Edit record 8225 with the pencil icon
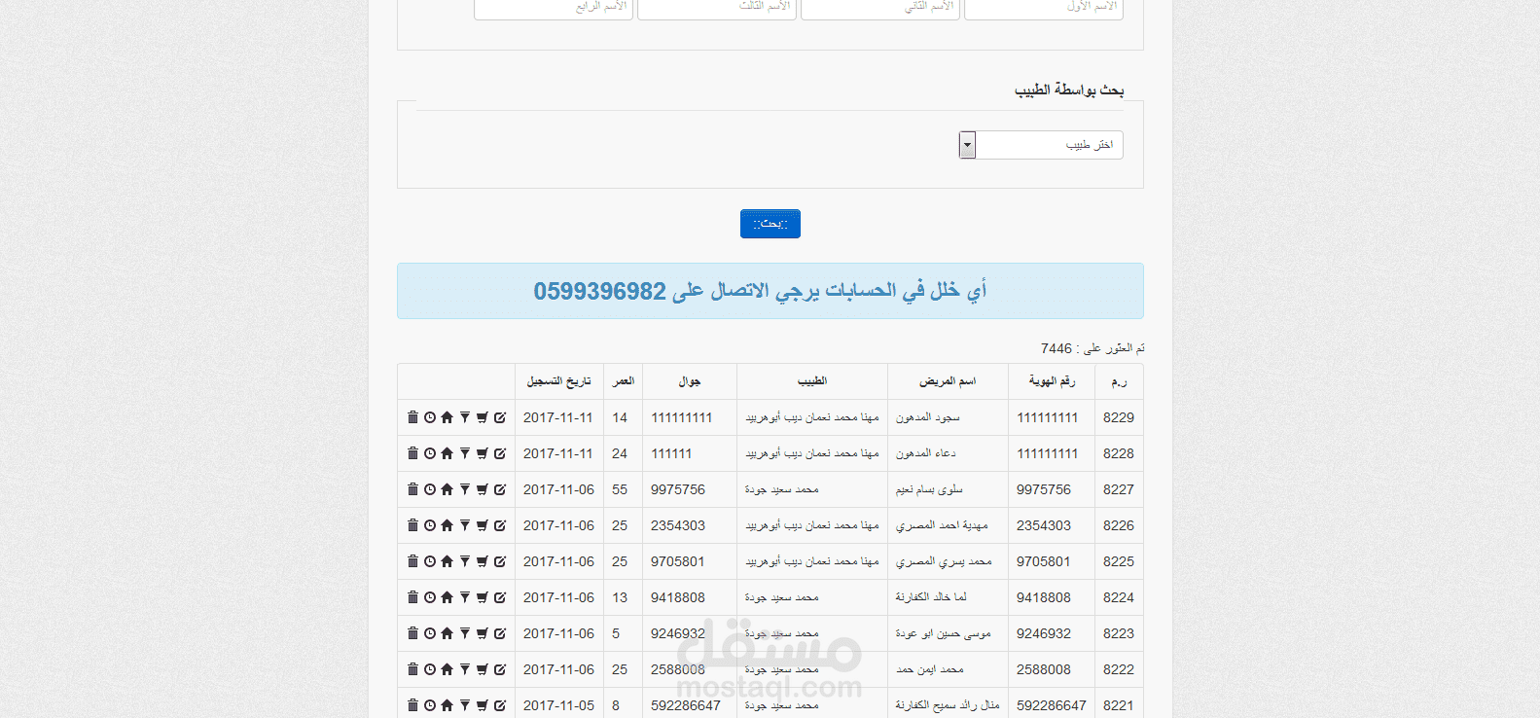This screenshot has height=718, width=1540. coord(500,561)
